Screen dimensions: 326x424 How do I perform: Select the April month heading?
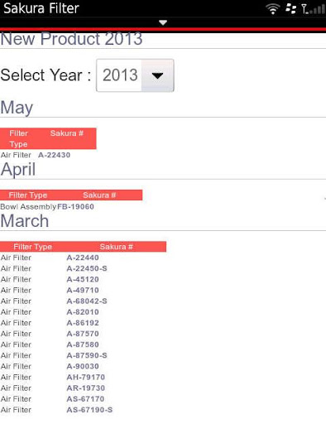(x=18, y=169)
